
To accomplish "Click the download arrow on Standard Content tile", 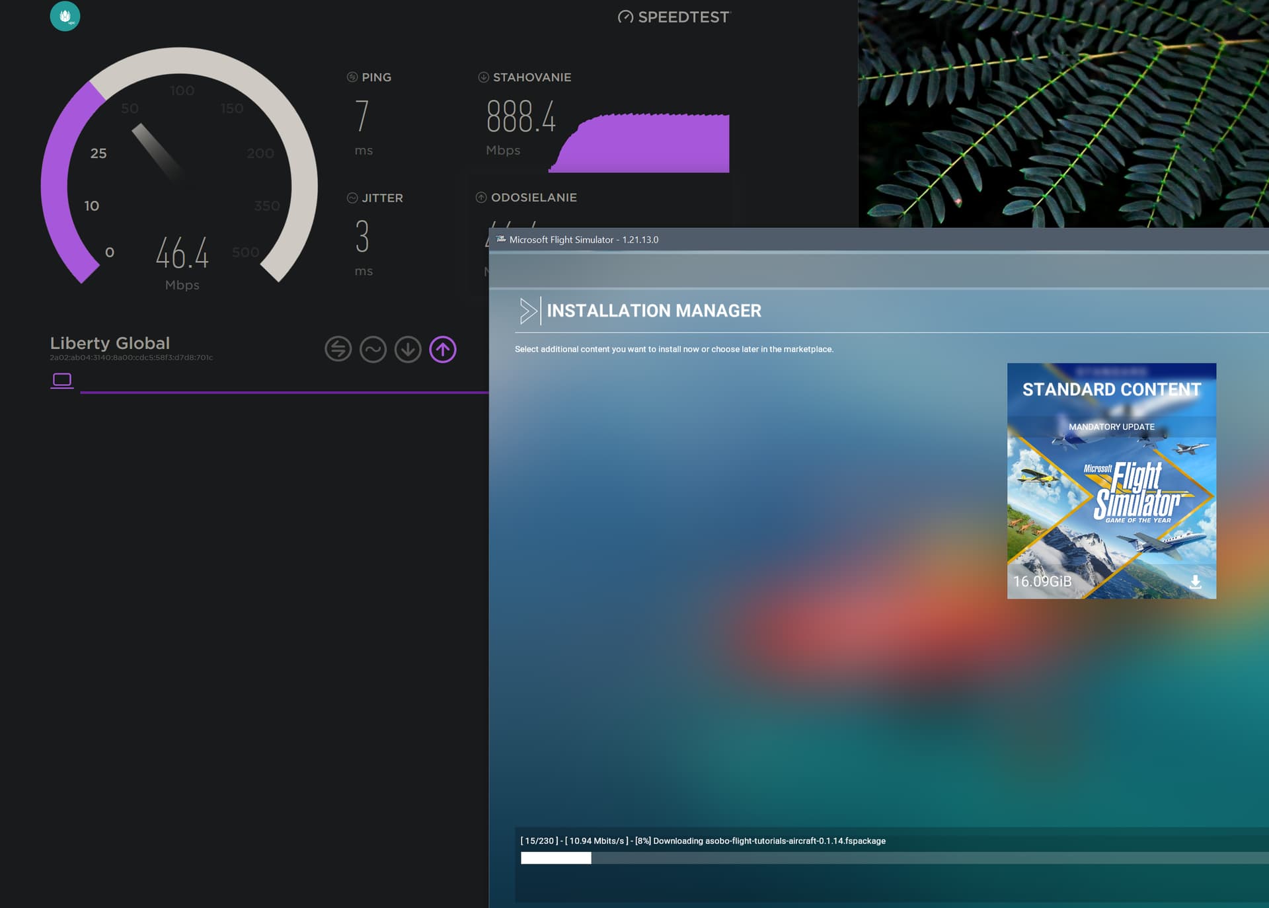I will (1195, 582).
